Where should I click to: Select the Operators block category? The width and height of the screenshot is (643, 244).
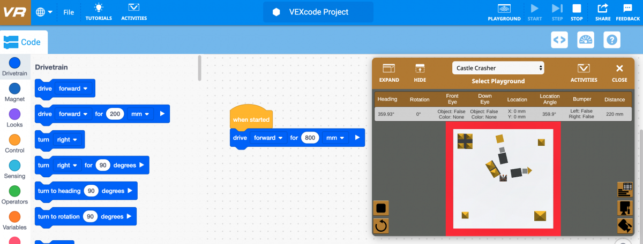click(x=15, y=195)
